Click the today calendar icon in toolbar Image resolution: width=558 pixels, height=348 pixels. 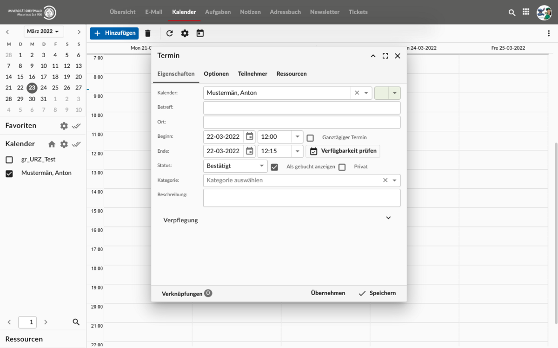[200, 33]
